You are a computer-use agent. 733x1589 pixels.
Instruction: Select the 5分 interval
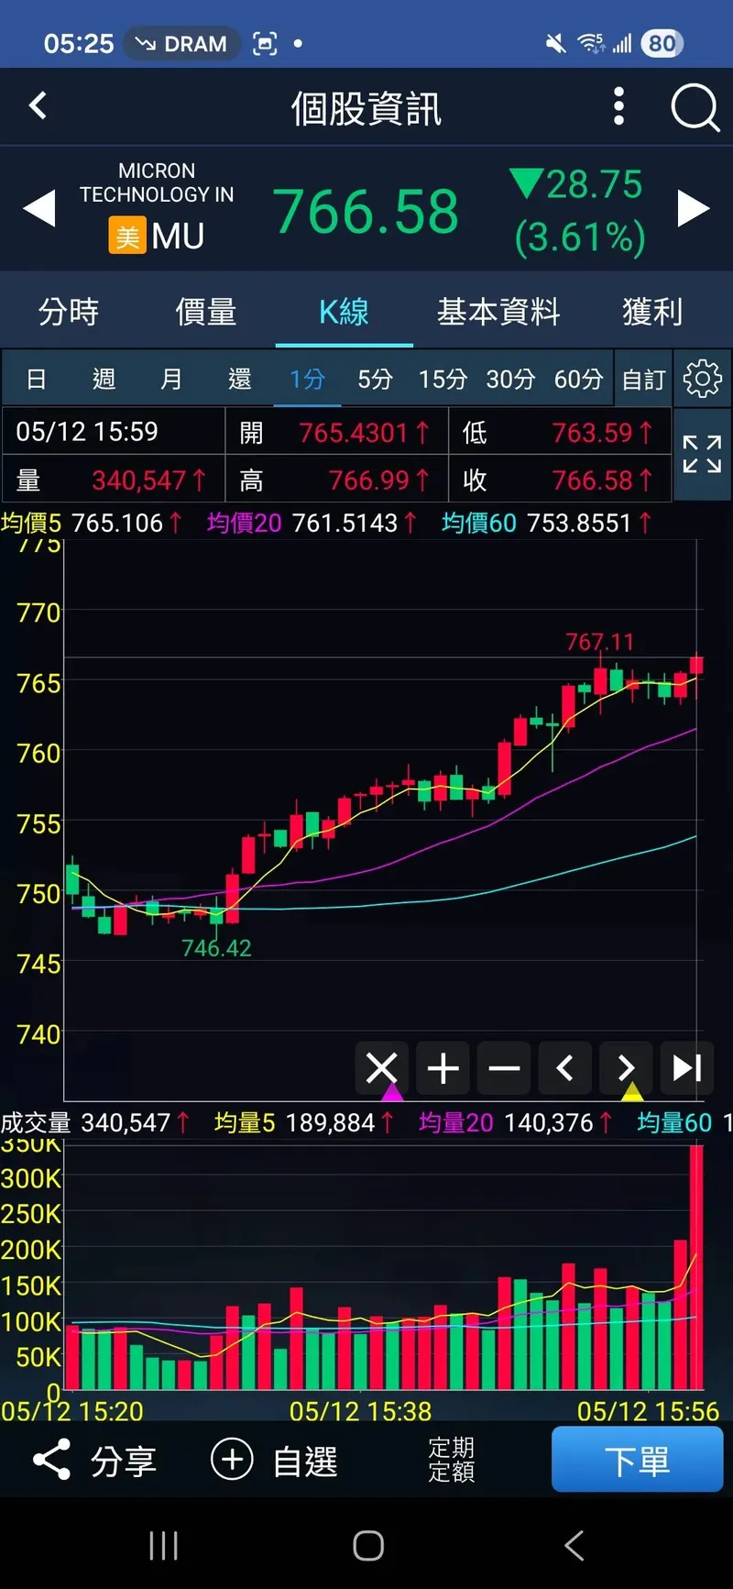pos(375,379)
